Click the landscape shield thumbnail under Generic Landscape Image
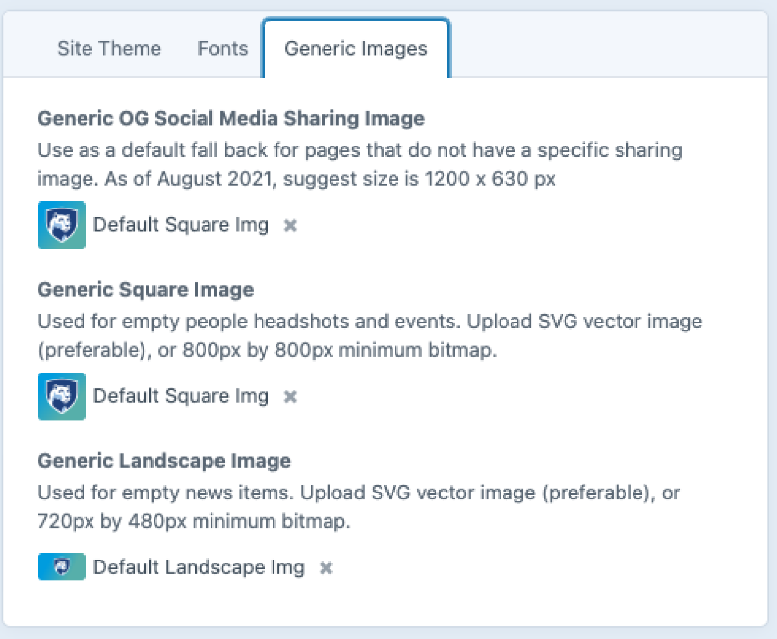 pos(61,567)
